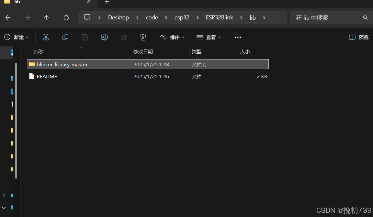Screen dimensions: 373x217
Task: Click the new tab plus button
Action: pyautogui.click(x=107, y=3)
